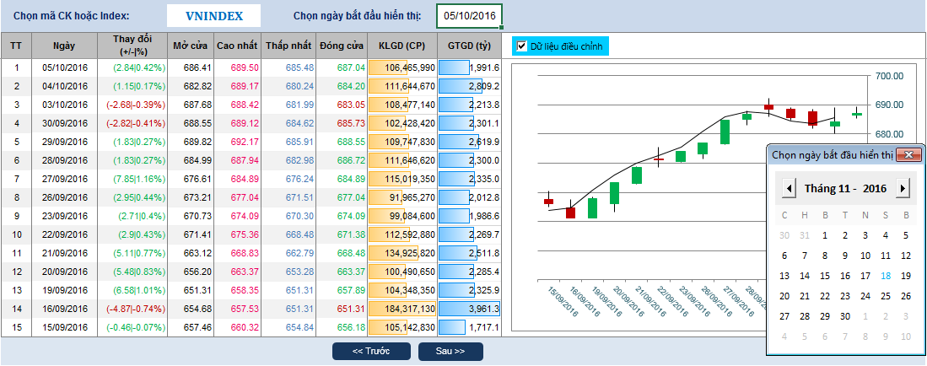
Task: Click the high price 692.17
Action: tap(245, 142)
